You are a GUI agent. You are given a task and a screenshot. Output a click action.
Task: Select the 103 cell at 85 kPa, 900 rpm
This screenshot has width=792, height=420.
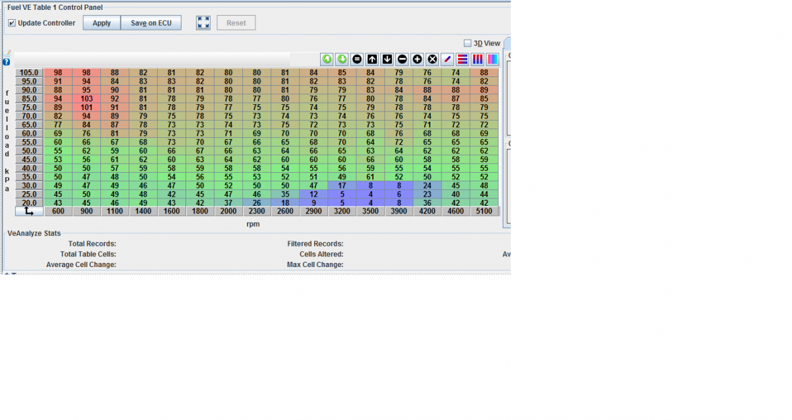pyautogui.click(x=86, y=99)
